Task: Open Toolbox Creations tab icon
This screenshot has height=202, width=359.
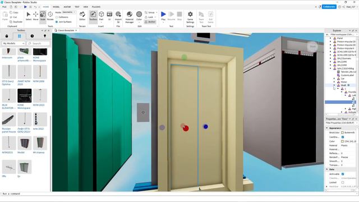Action: pyautogui.click(x=45, y=36)
